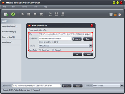This screenshot has height=94, width=125.
Task: Click Browse in New Download dialog
Action: pyautogui.click(x=77, y=39)
